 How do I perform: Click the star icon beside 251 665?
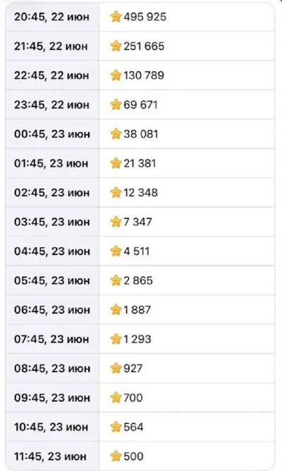coord(116,46)
